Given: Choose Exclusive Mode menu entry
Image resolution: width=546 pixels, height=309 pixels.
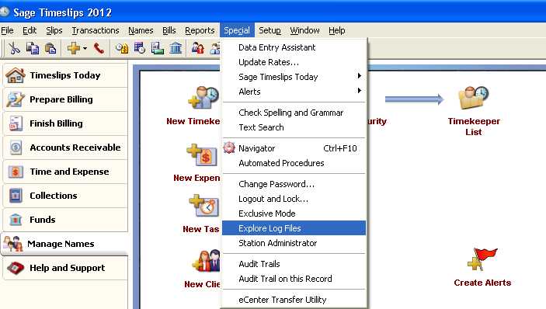Looking at the screenshot, I should pyautogui.click(x=294, y=214).
